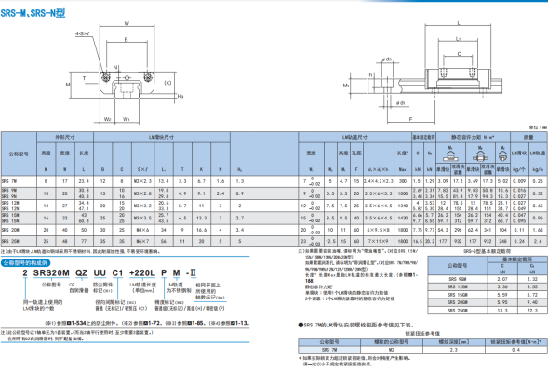Click the "2.4×4.2×2.3" hole size cell

tap(379, 181)
